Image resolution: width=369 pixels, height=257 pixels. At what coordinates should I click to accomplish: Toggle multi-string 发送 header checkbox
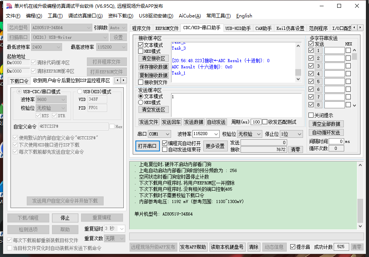click(x=311, y=44)
